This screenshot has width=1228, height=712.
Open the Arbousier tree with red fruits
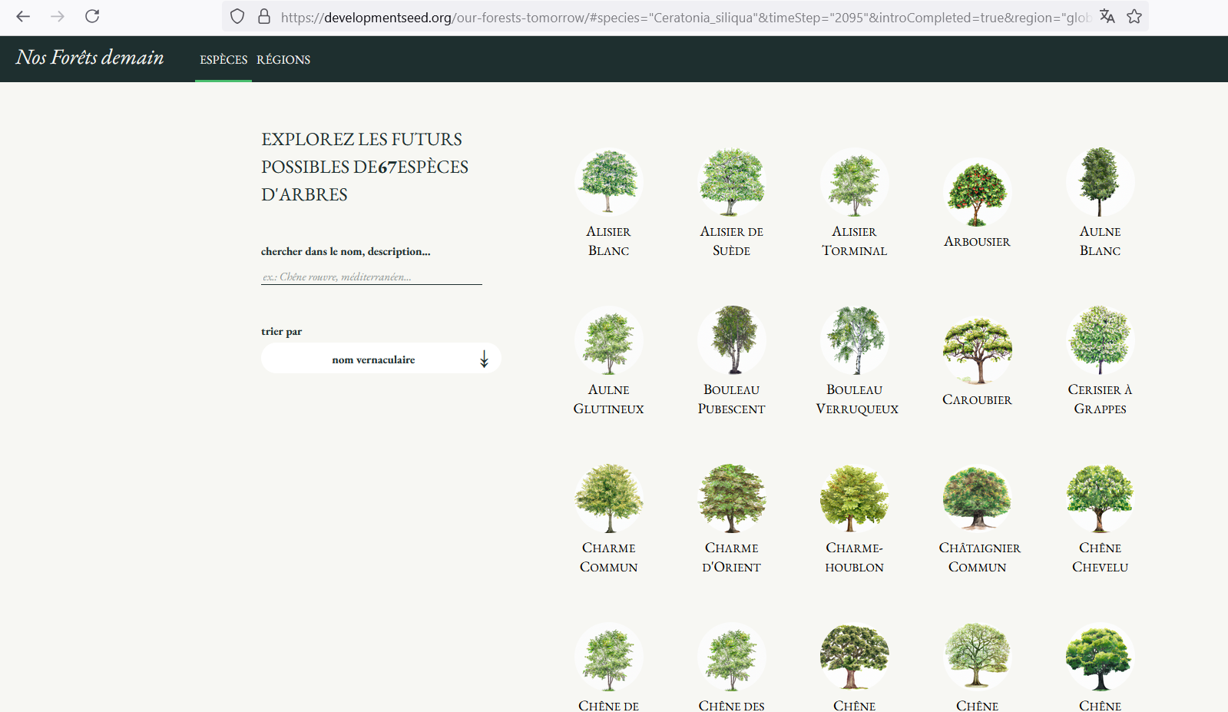[x=978, y=192]
